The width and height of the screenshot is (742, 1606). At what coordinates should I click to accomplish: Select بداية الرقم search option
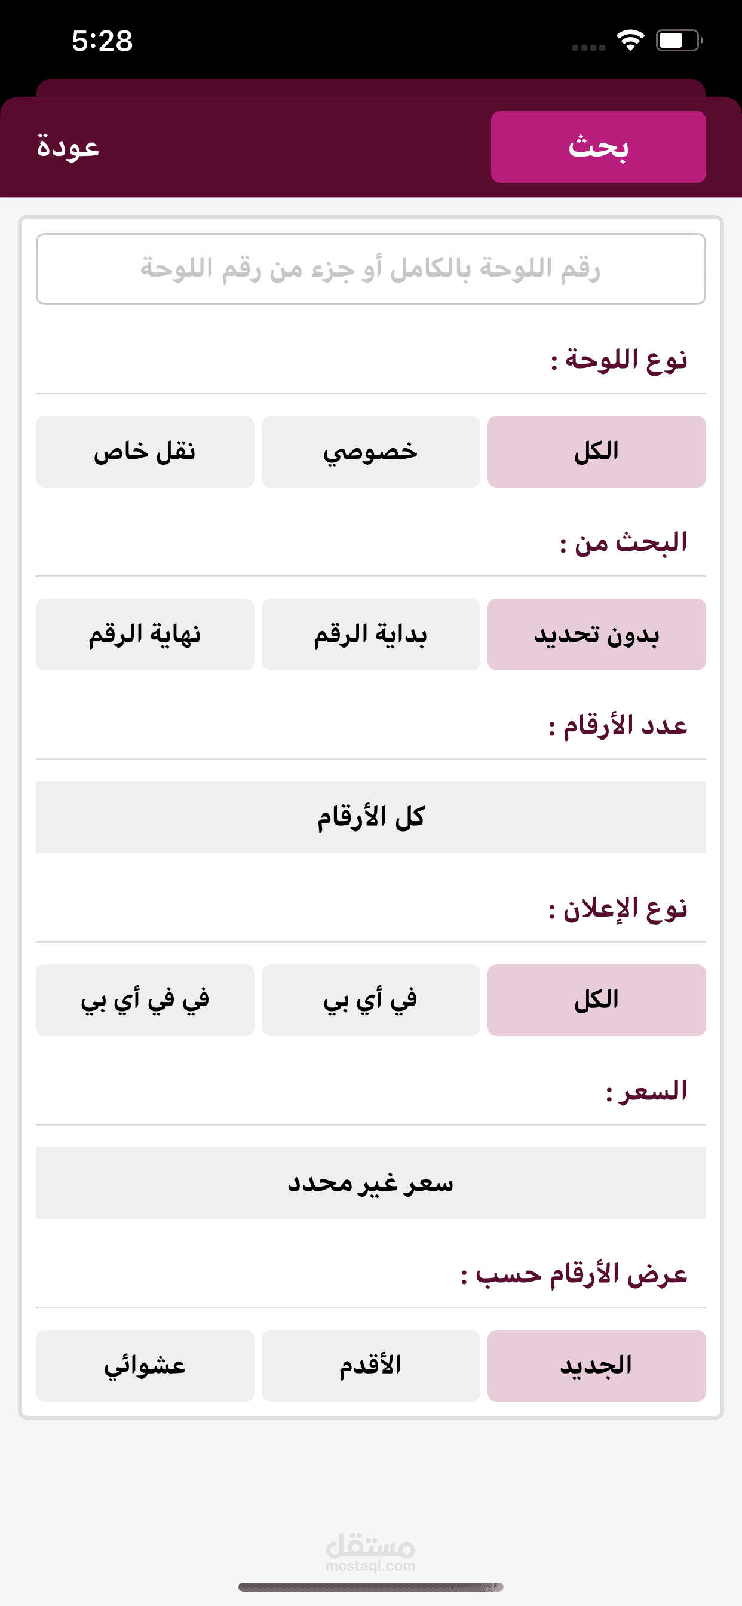pyautogui.click(x=370, y=634)
